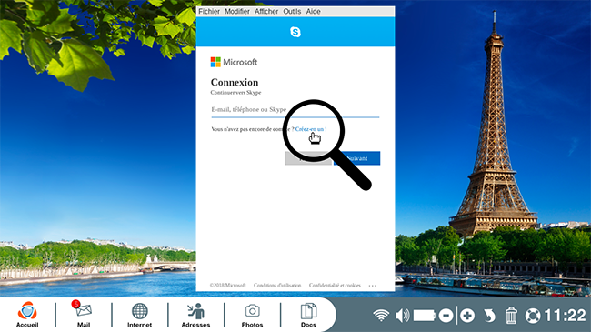591x332 pixels.
Task: Open the Accueil home icon
Action: tap(27, 315)
